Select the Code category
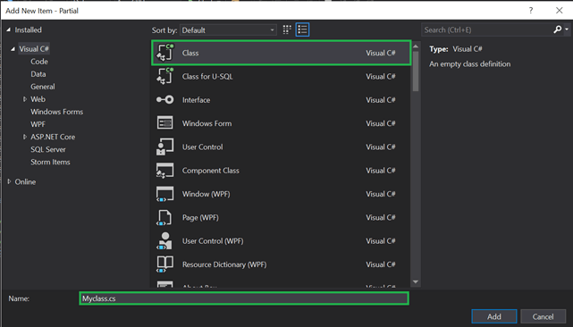The width and height of the screenshot is (573, 327). click(x=39, y=62)
